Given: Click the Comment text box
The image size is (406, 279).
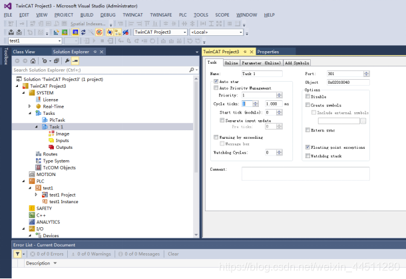Looking at the screenshot, I should (x=305, y=173).
